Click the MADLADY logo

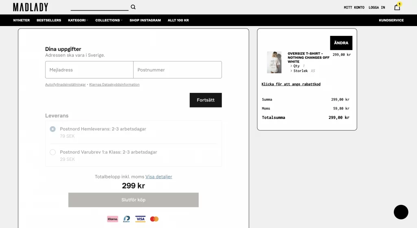(31, 7)
